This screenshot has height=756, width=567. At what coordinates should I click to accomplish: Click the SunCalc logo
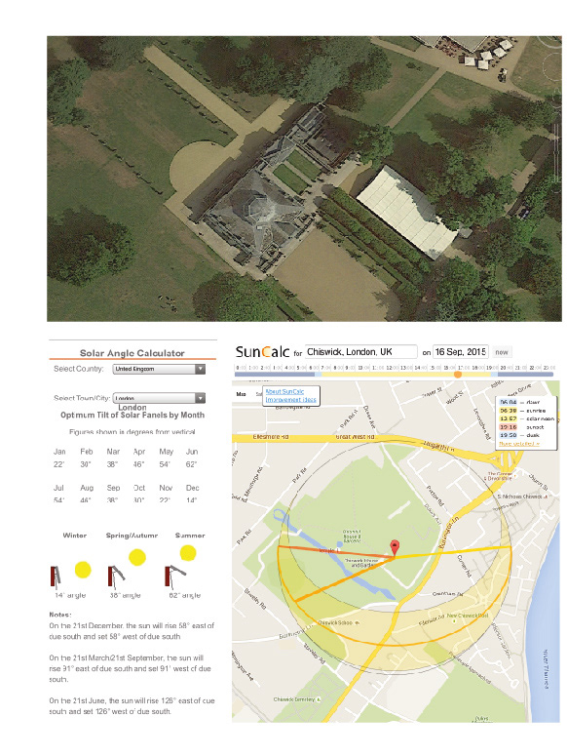click(262, 352)
